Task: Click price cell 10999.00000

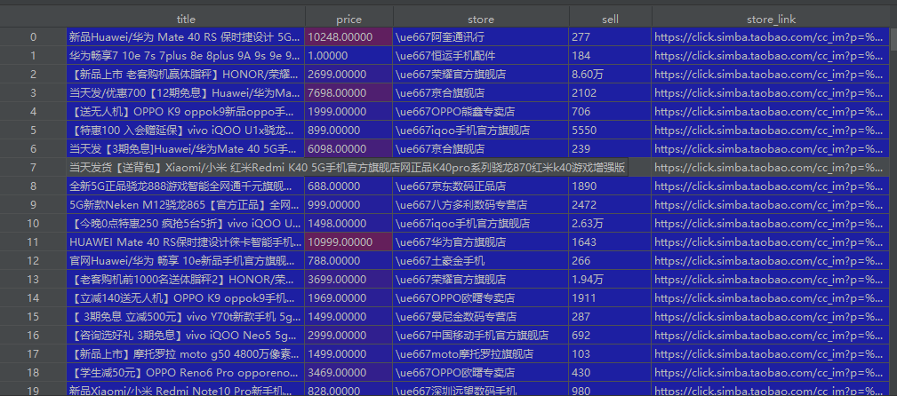Action: click(x=349, y=242)
